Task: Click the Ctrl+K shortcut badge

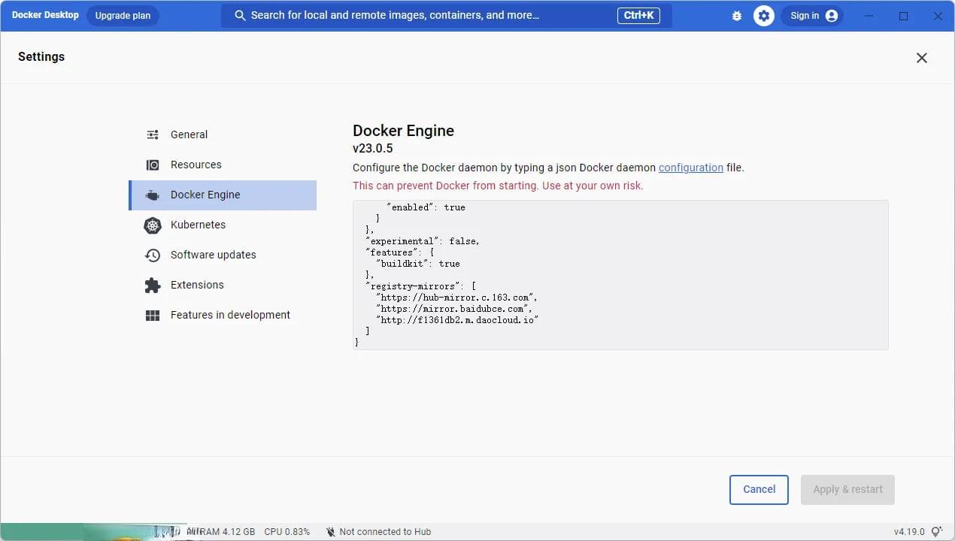Action: tap(638, 16)
